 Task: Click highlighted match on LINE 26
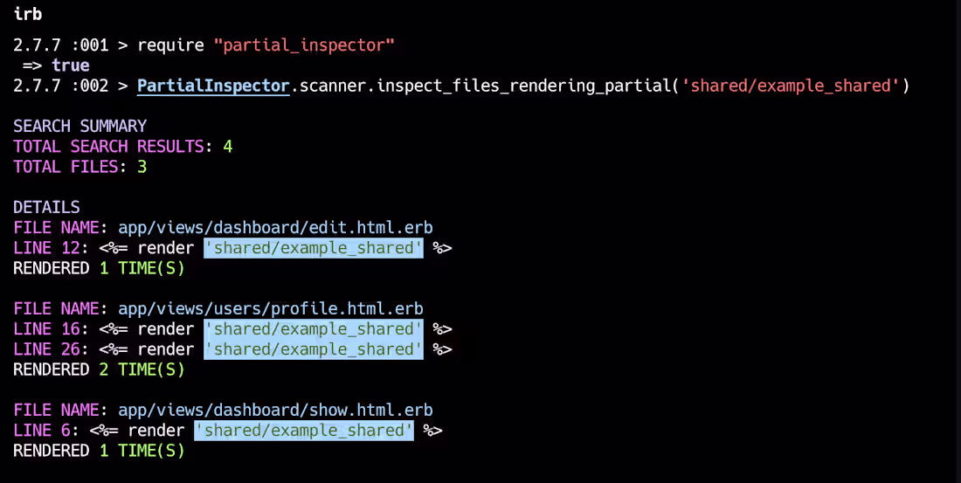pos(313,349)
